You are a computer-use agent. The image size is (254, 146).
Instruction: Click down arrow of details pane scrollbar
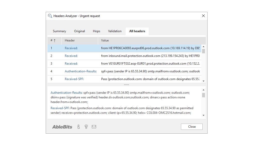(204, 115)
